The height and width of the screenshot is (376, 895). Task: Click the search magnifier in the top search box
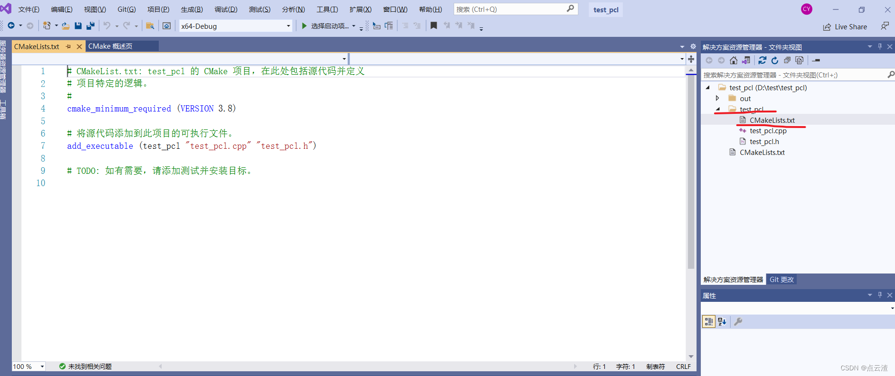[x=570, y=9]
